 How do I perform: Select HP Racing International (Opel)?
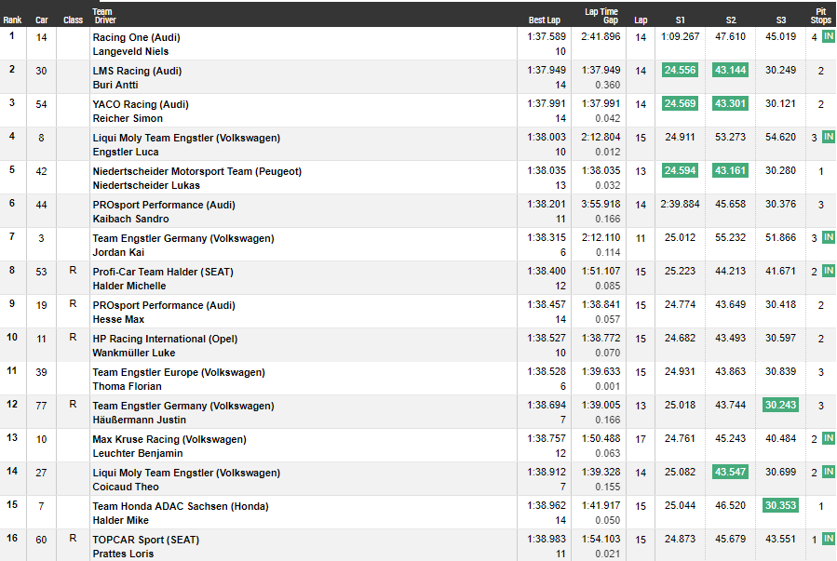(165, 340)
